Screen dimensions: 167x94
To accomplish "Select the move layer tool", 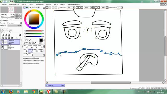I will (25, 43).
